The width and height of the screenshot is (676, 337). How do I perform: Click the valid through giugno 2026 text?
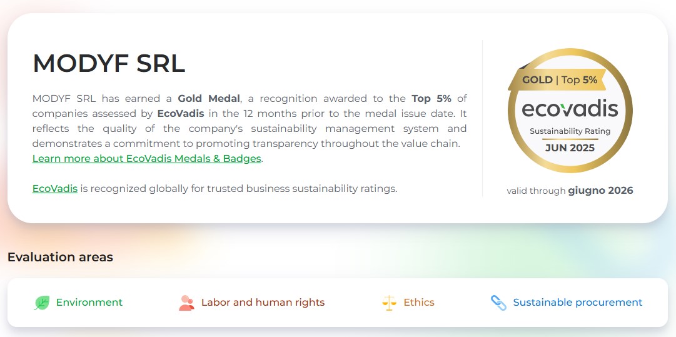pos(570,191)
